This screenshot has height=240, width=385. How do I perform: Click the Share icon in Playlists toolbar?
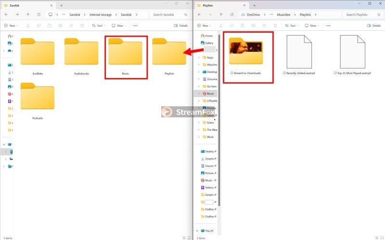coord(264,25)
